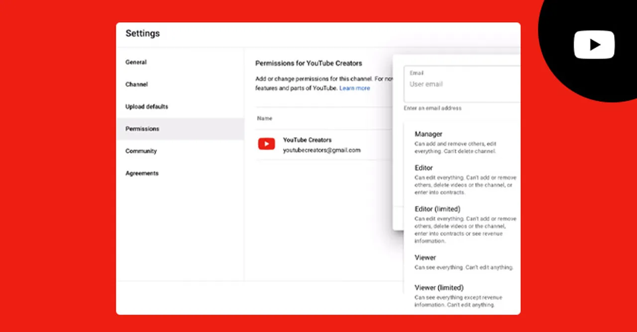Viewport: 637px width, 332px height.
Task: Click the Permissions for YouTube Creators heading
Action: point(309,64)
